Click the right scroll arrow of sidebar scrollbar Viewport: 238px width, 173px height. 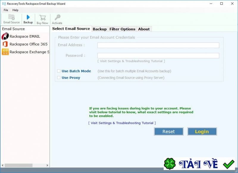click(x=47, y=165)
